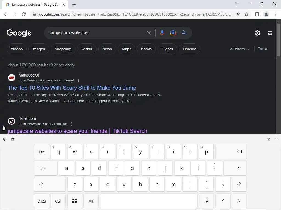Tap the left arrow key
Image resolution: width=281 pixels, height=210 pixels.
click(x=223, y=201)
